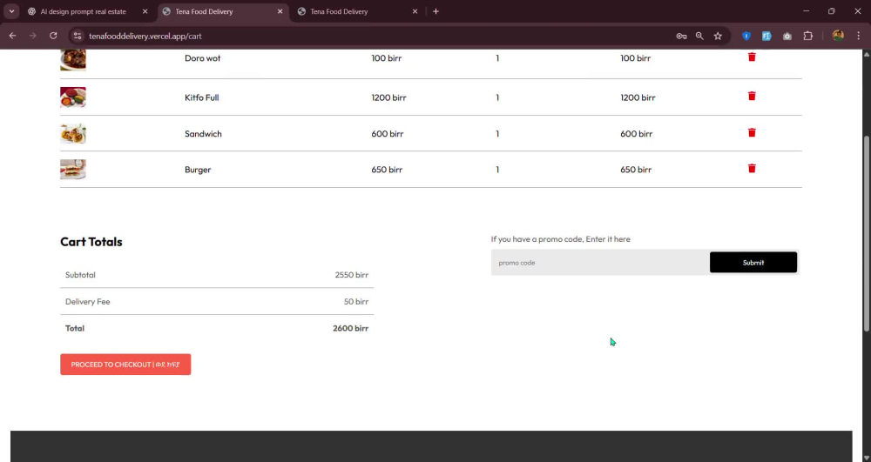
Task: Click the Delivery Fee value 50 birr
Action: [356, 302]
